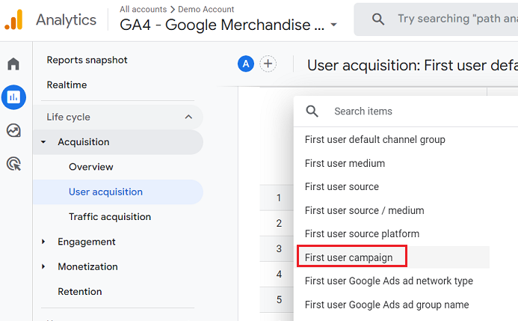Click the Acquisition section label
Image resolution: width=518 pixels, height=321 pixels.
point(83,142)
